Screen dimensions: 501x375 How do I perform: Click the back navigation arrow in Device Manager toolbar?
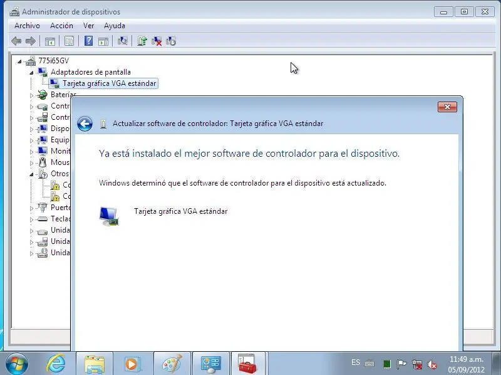(x=16, y=41)
